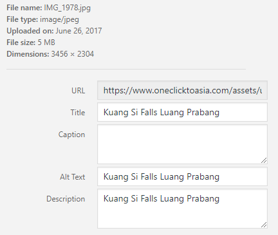This screenshot has height=235, width=278.
Task: Click the horizontal divider above the URL field
Action: click(x=126, y=69)
